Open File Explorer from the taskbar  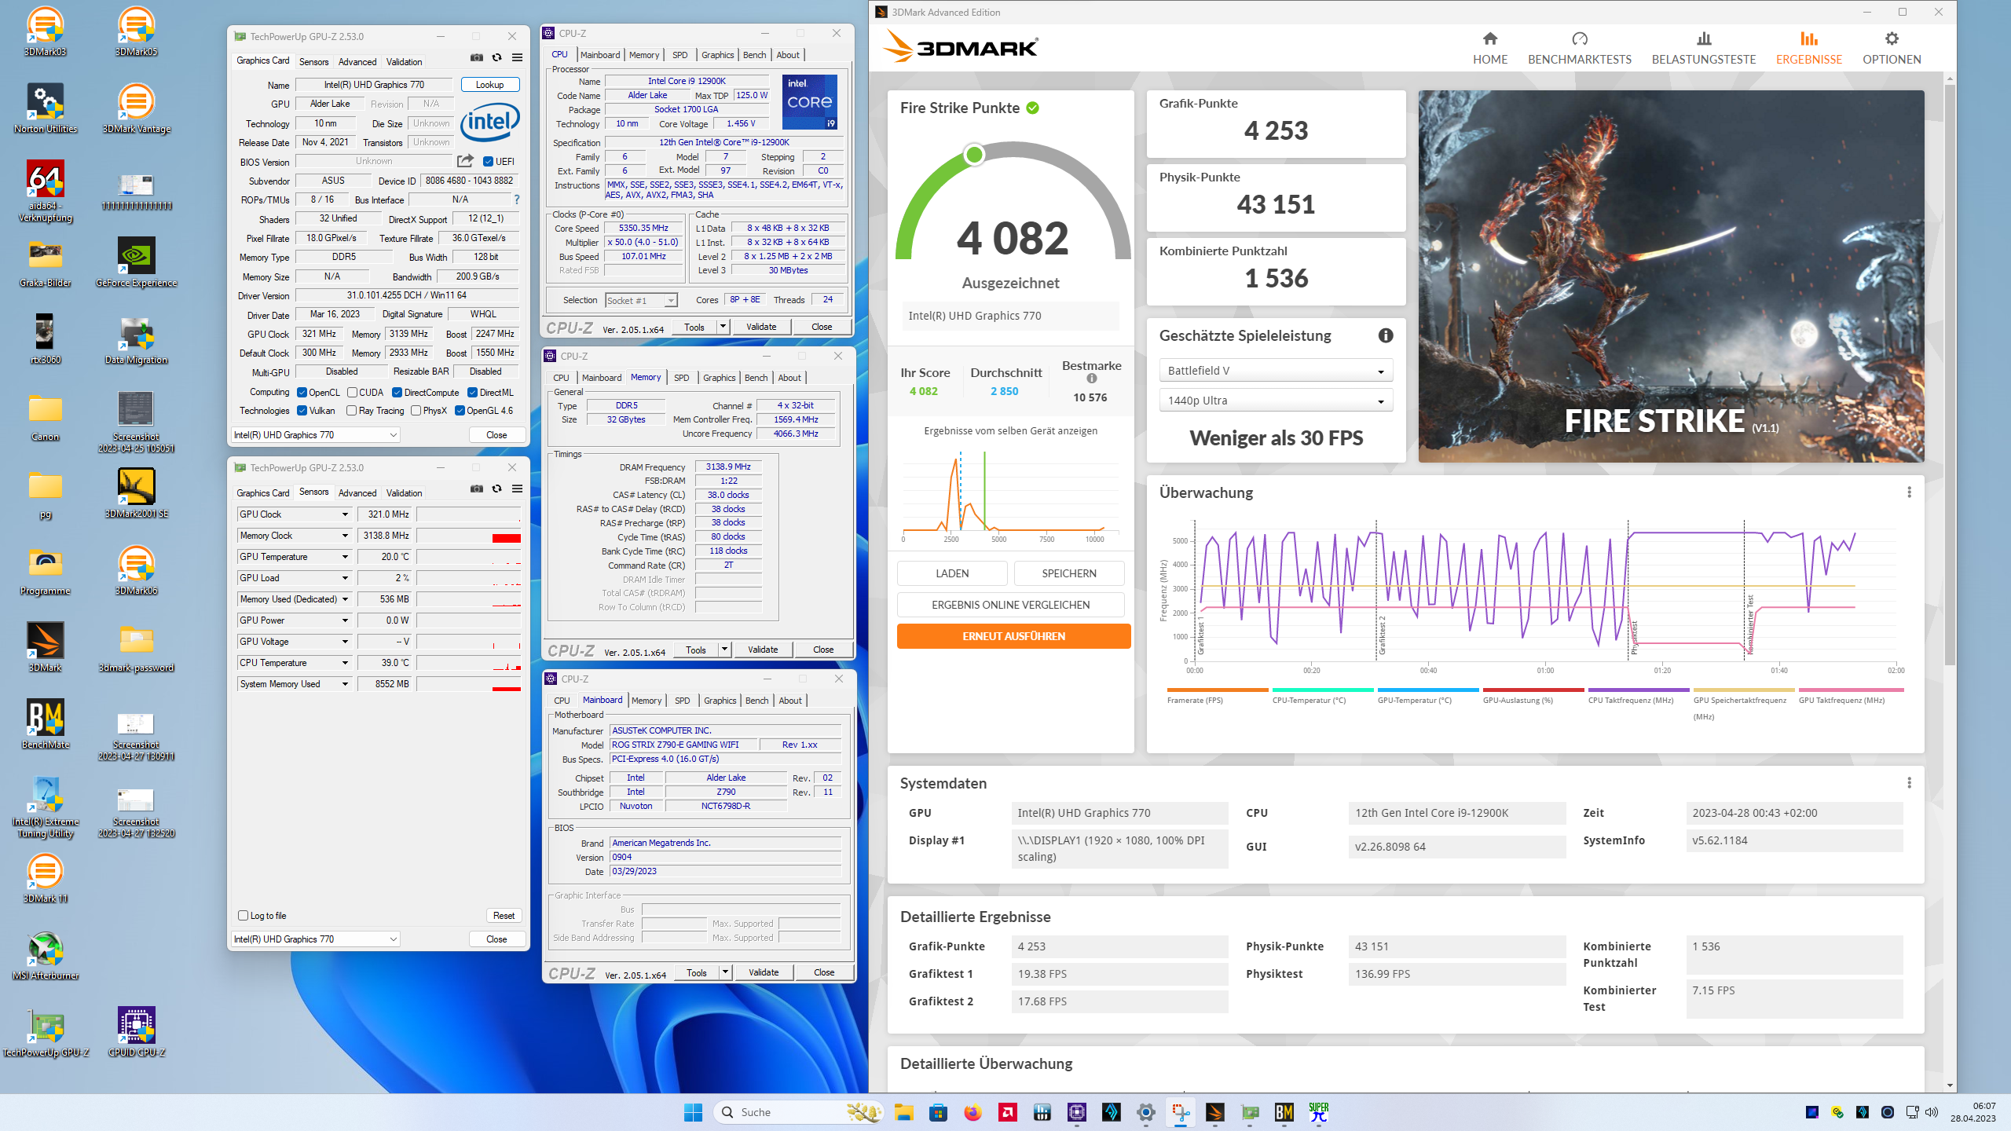click(903, 1112)
